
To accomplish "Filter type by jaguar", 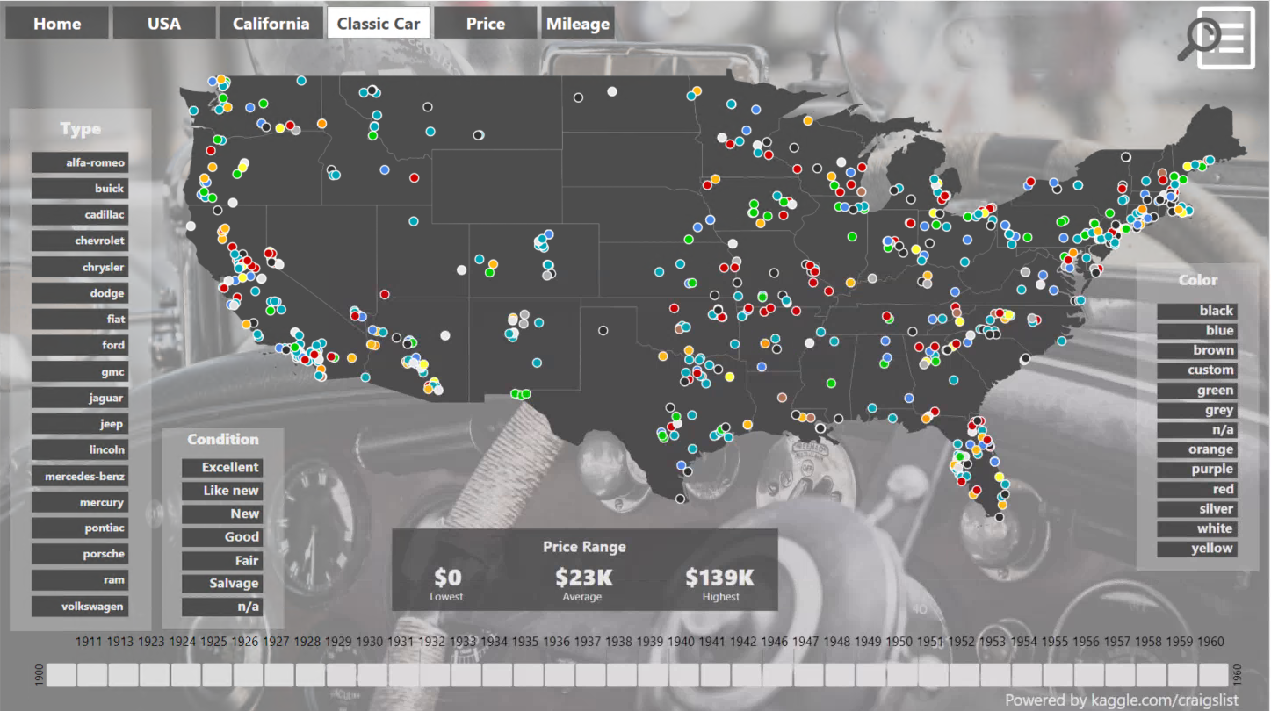I will (x=80, y=398).
